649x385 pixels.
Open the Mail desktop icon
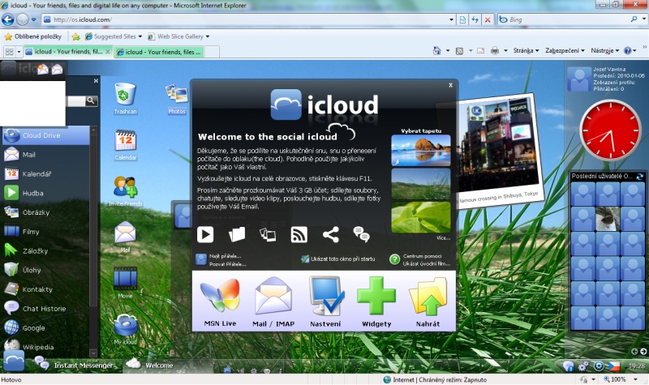coord(125,237)
